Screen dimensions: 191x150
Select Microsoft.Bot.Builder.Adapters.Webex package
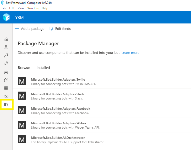coord(59,123)
